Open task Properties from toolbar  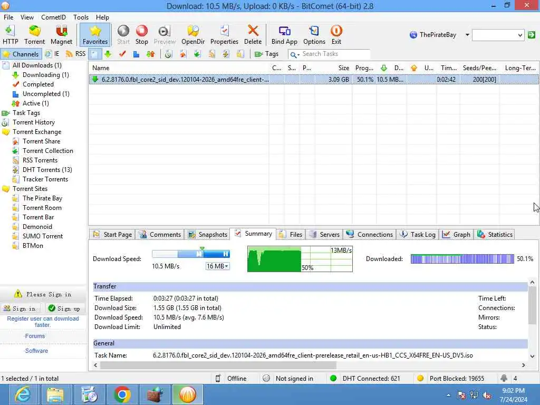tap(224, 35)
